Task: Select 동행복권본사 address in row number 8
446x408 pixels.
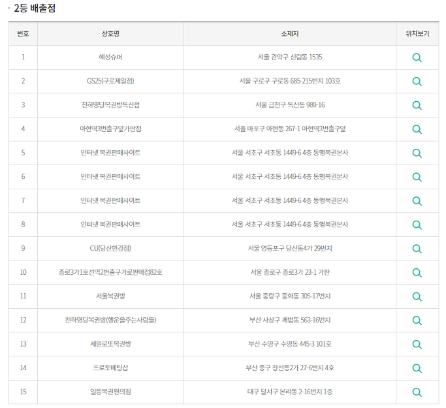Action: pyautogui.click(x=290, y=224)
